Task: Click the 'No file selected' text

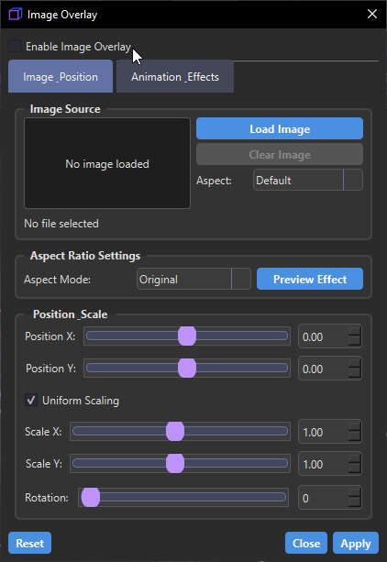Action: coord(61,224)
